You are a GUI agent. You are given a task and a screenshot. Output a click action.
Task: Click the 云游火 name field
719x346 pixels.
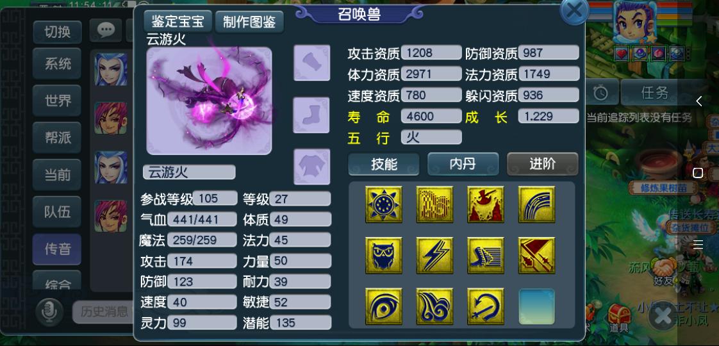point(190,172)
